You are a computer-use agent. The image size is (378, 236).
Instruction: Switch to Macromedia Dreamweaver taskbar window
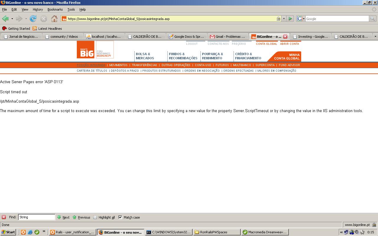click(265, 232)
